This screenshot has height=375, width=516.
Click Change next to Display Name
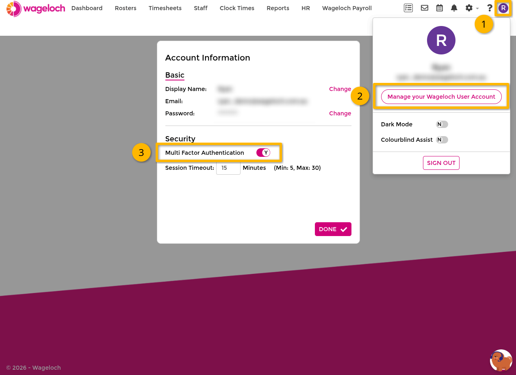(x=340, y=89)
